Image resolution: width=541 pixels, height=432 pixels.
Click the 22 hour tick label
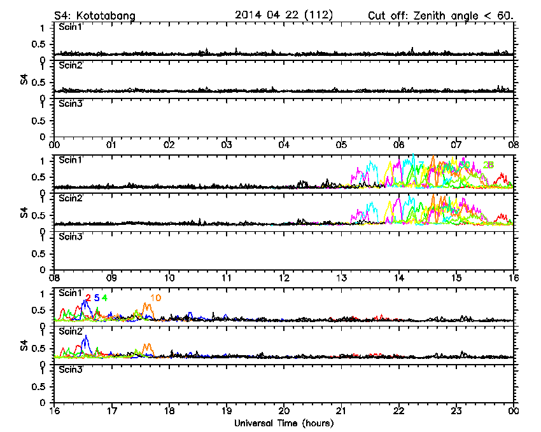pyautogui.click(x=399, y=411)
